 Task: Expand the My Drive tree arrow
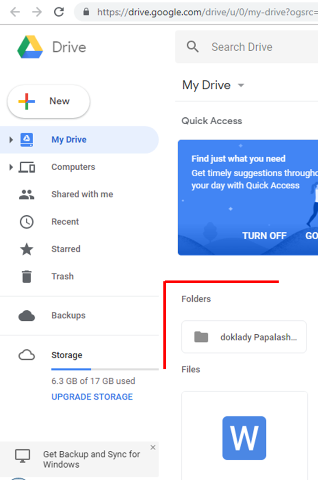coord(11,140)
